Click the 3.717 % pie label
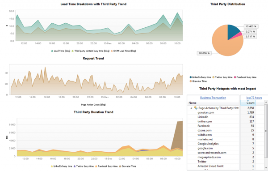Screen dimensions: 268x171 coord(250,37)
